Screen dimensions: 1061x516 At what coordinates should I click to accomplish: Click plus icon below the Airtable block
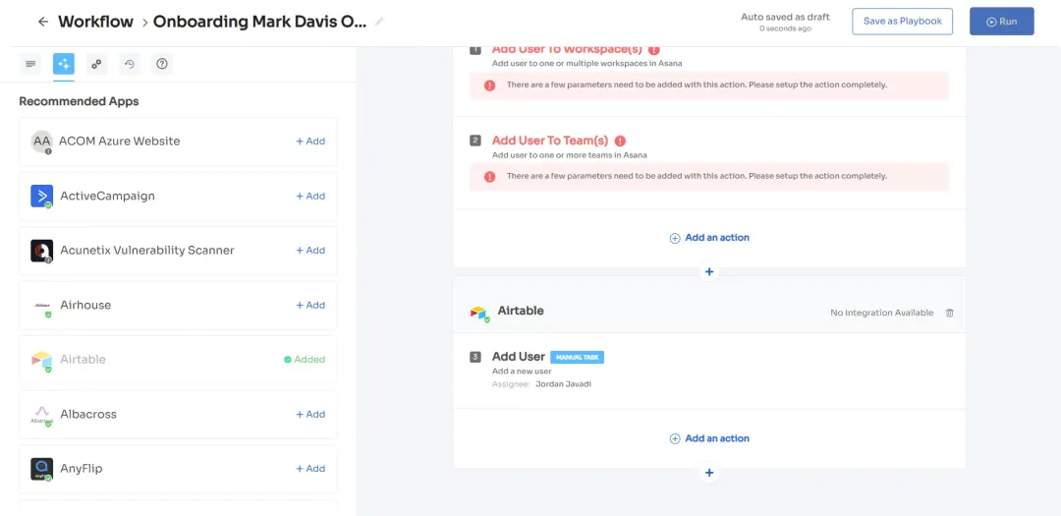point(709,473)
